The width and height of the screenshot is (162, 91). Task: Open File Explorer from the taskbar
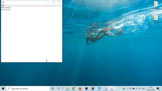pos(68,88)
